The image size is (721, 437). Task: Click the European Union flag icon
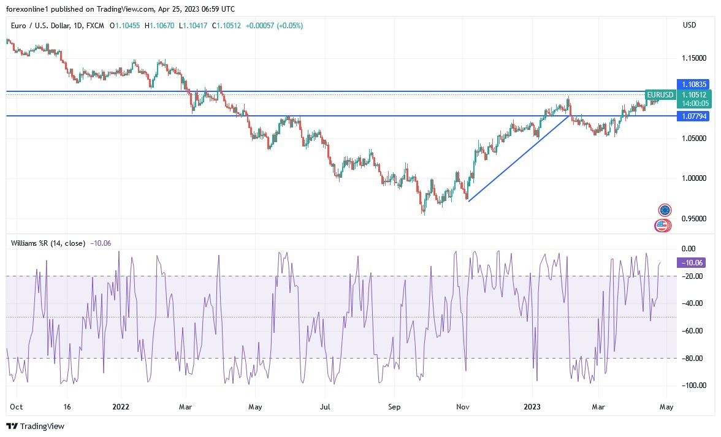click(x=665, y=209)
